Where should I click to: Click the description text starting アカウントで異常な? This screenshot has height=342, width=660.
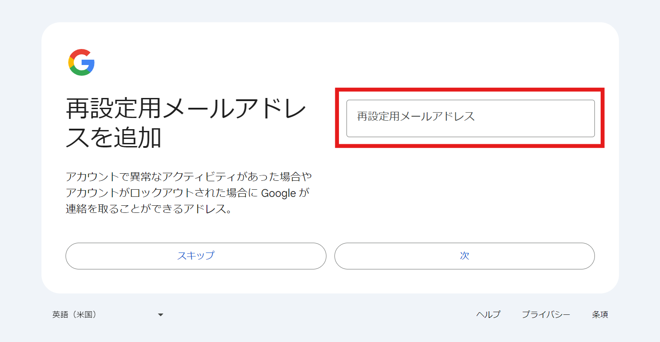tap(189, 193)
